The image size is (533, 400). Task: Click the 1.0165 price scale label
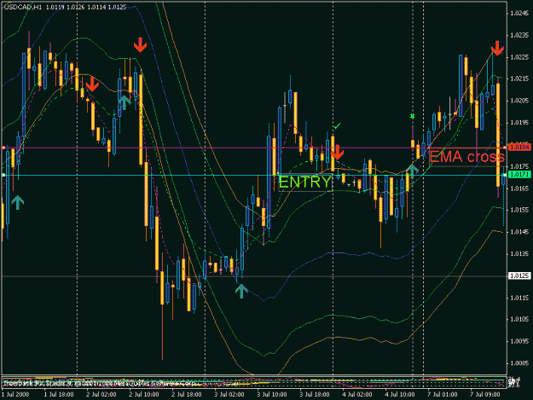coord(519,188)
